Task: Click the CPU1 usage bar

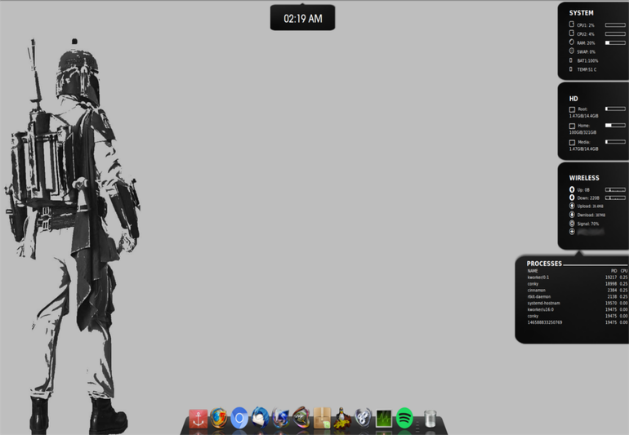Action: (615, 24)
